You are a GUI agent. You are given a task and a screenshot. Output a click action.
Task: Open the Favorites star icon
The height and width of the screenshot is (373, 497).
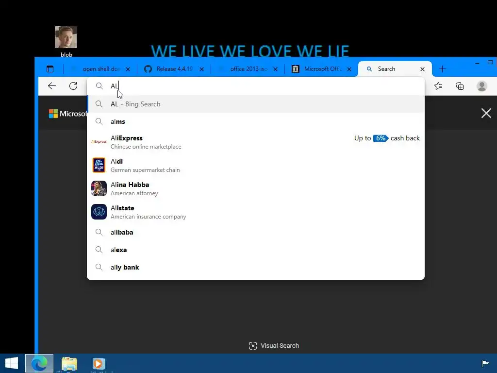point(438,86)
